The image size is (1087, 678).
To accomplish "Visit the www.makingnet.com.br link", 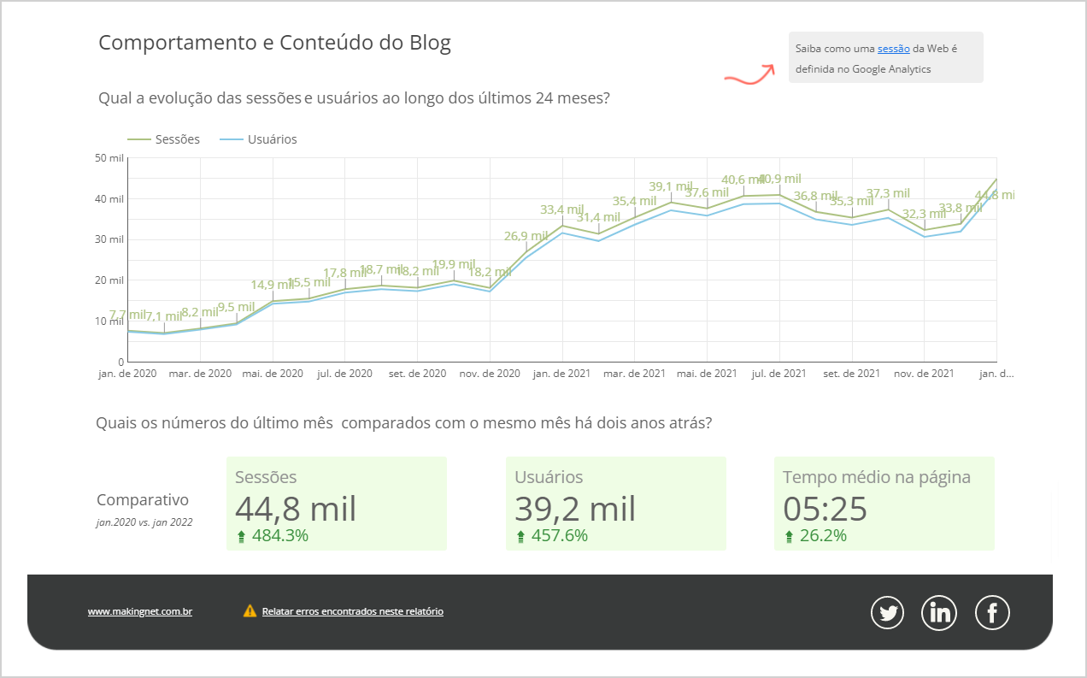I will tap(138, 611).
